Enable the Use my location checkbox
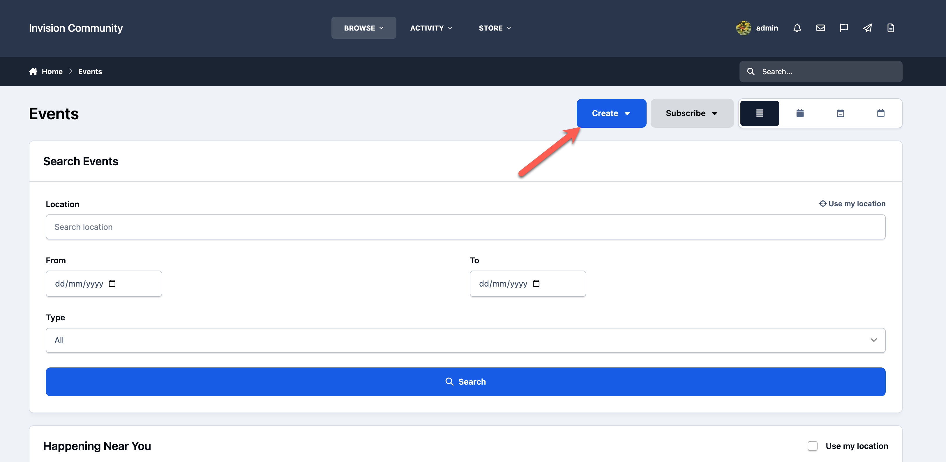The width and height of the screenshot is (946, 462). (812, 446)
